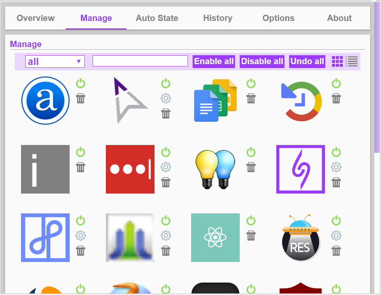The width and height of the screenshot is (381, 295).
Task: Click the Disable all button
Action: (262, 61)
